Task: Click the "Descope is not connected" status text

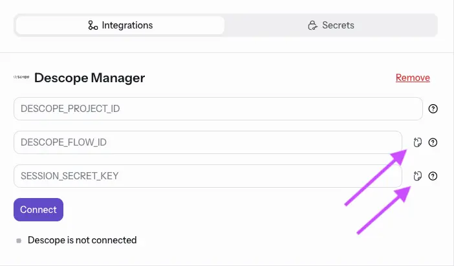Action: (x=82, y=240)
